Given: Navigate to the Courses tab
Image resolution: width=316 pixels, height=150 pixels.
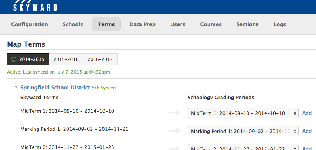Looking at the screenshot, I should pyautogui.click(x=211, y=24).
